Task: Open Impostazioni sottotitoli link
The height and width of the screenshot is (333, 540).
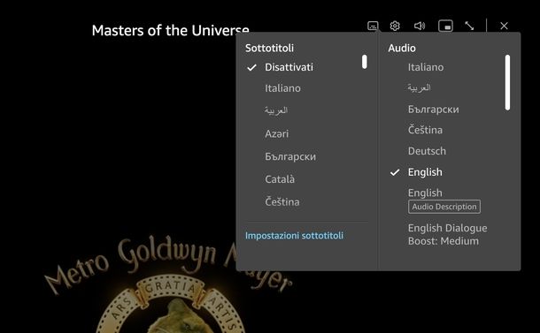Action: (294, 236)
